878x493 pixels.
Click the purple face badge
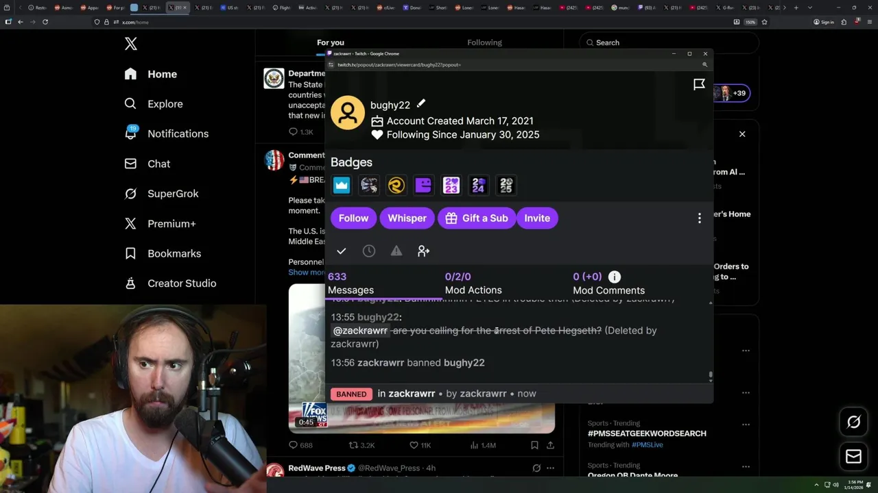coord(424,185)
